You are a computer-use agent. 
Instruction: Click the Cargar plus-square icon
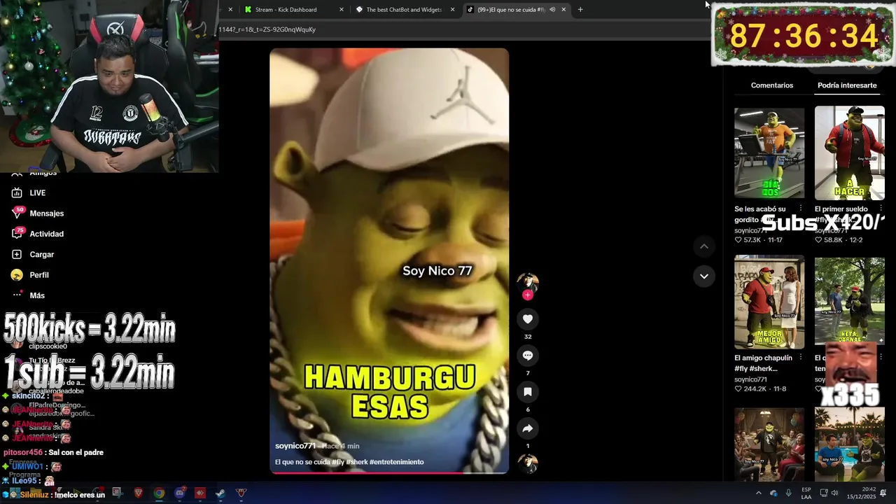tap(17, 254)
